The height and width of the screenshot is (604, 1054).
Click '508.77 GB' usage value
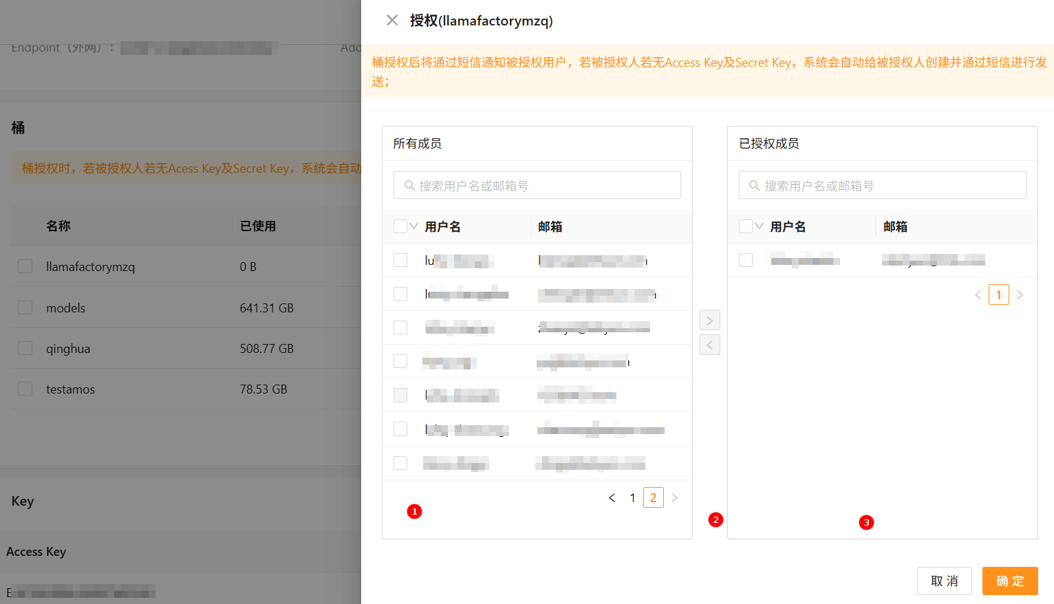point(267,349)
